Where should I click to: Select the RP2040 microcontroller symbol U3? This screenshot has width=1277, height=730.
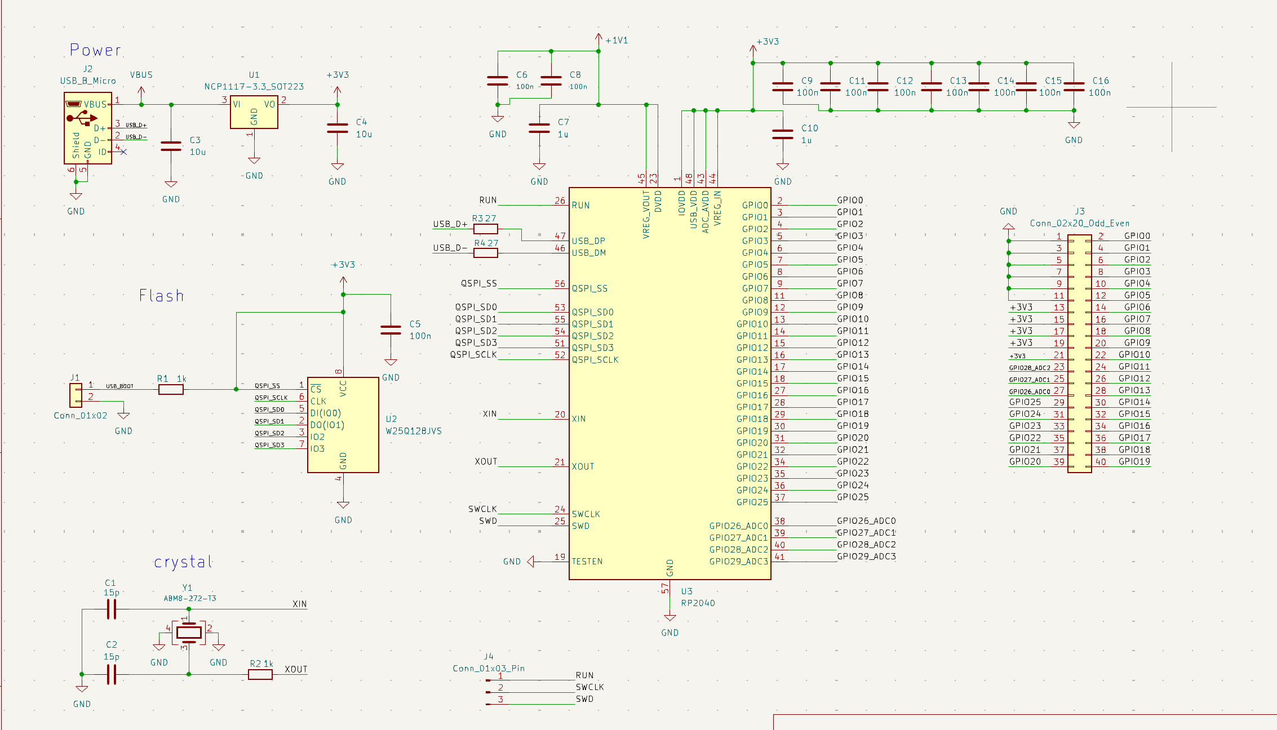click(x=668, y=383)
